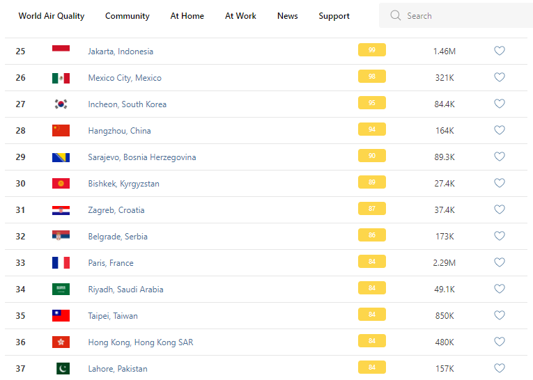533x380 pixels.
Task: Click the Kyrgyzstan flag icon
Action: tap(61, 184)
